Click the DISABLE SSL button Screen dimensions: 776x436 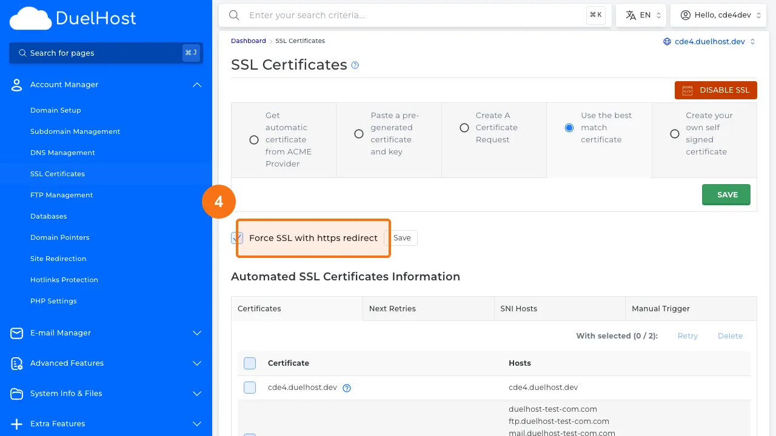pos(716,90)
